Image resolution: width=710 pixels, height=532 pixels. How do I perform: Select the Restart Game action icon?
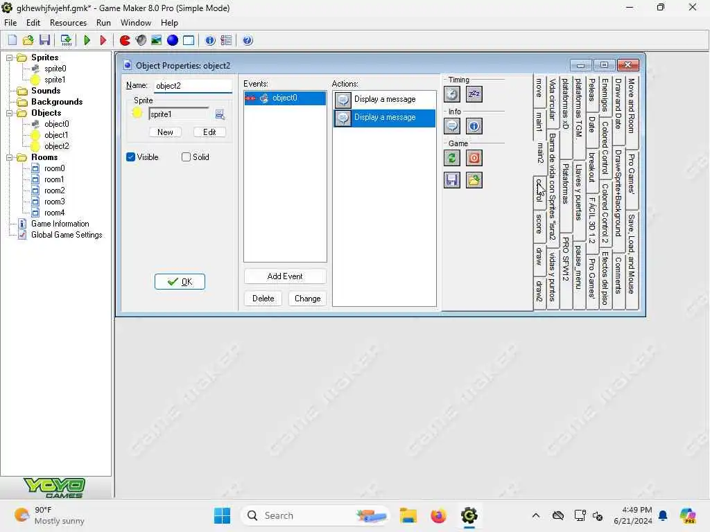pos(452,158)
